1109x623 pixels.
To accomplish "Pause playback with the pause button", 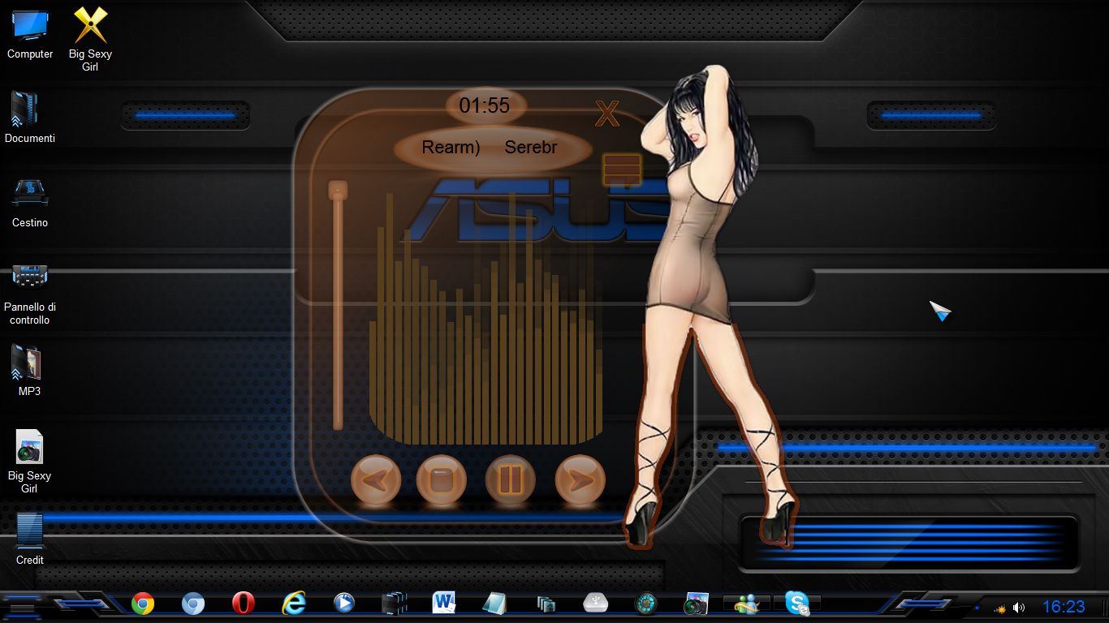I will tap(510, 480).
